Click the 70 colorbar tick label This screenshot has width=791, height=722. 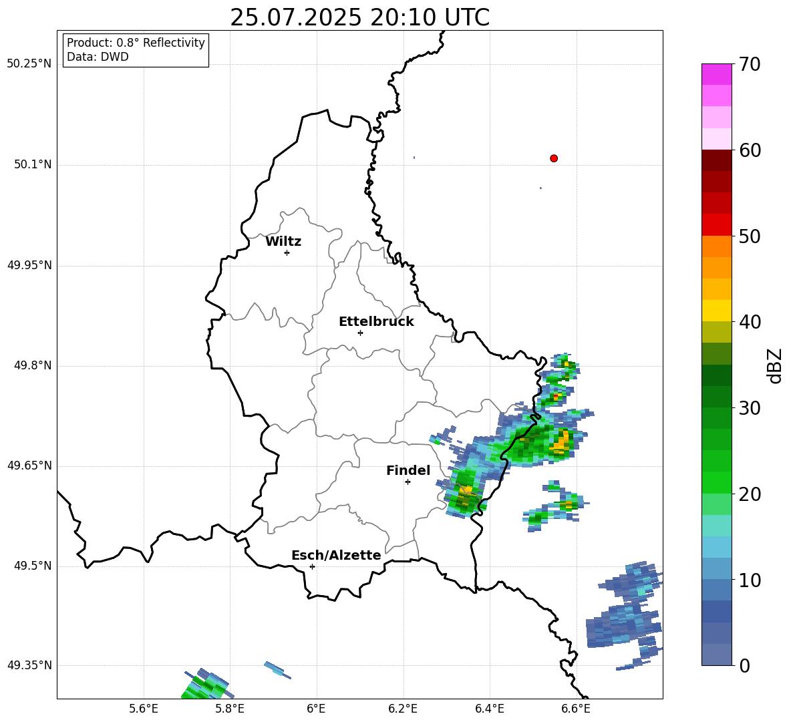click(750, 65)
